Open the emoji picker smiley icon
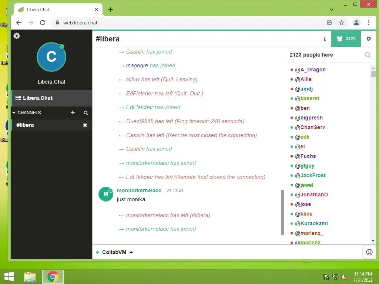 click(x=369, y=252)
